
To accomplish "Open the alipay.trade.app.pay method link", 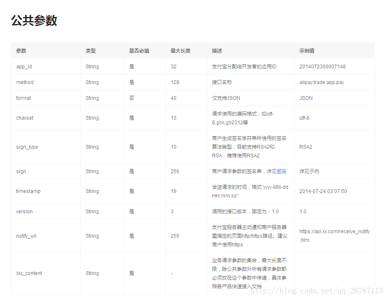I will 323,82.
